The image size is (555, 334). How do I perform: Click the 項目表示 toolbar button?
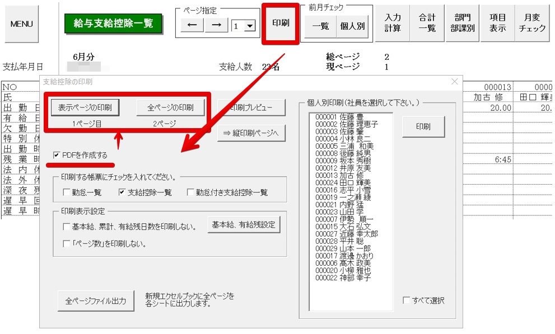point(497,23)
